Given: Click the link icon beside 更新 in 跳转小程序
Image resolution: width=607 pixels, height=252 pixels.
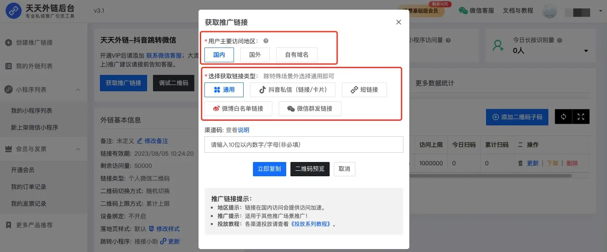Looking at the screenshot, I should pyautogui.click(x=163, y=241).
